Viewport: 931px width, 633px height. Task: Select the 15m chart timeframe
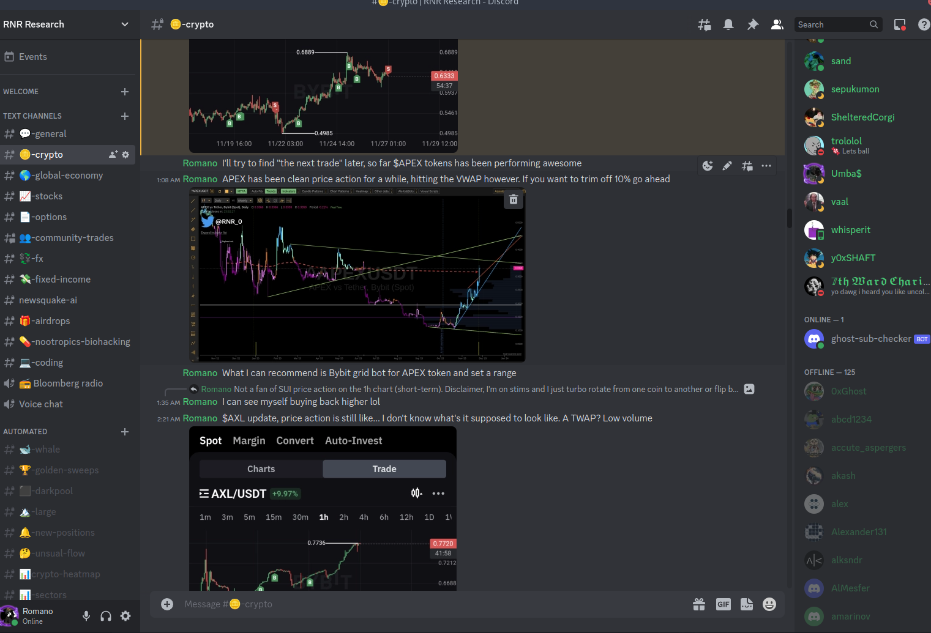(274, 517)
